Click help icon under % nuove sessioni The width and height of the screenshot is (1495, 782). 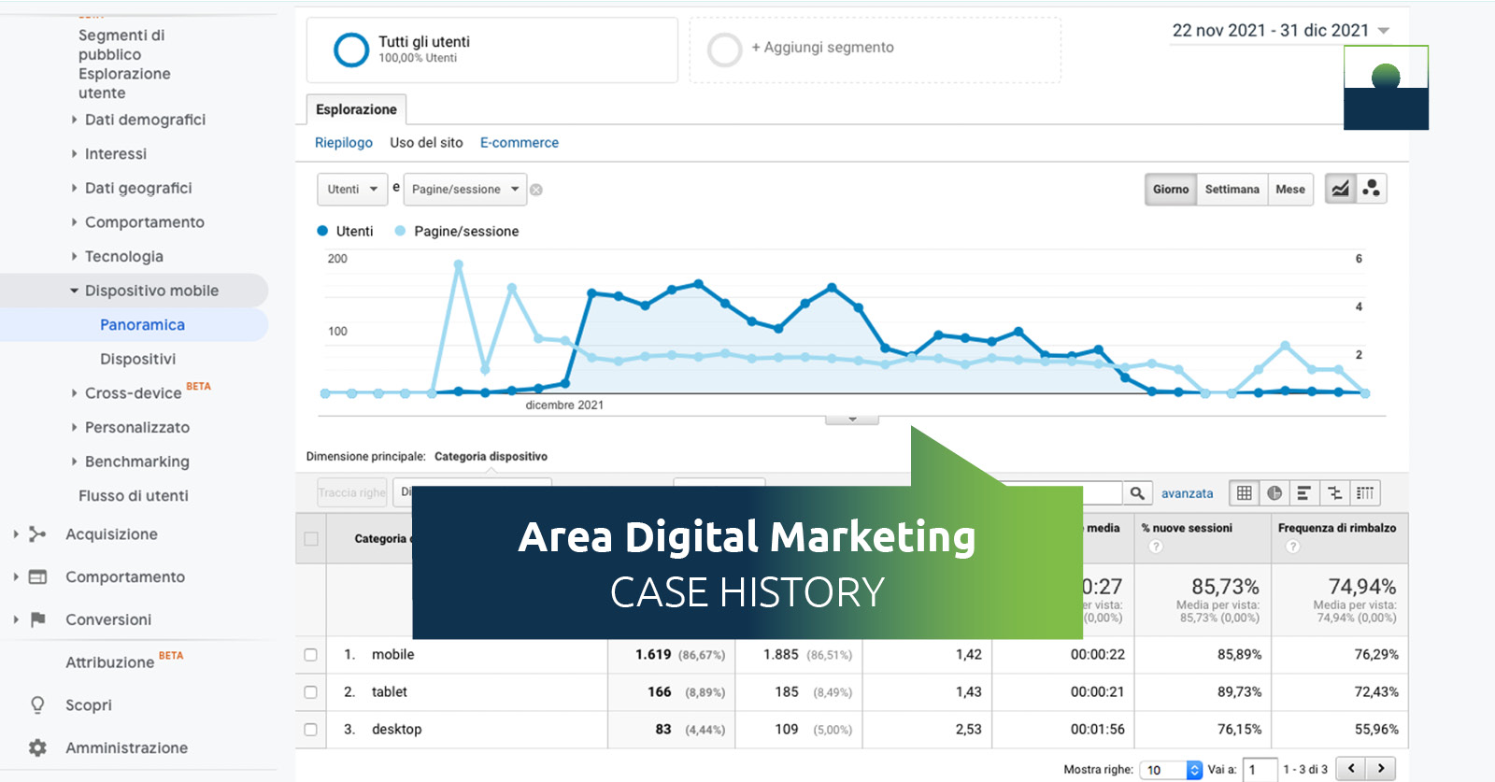1156,547
